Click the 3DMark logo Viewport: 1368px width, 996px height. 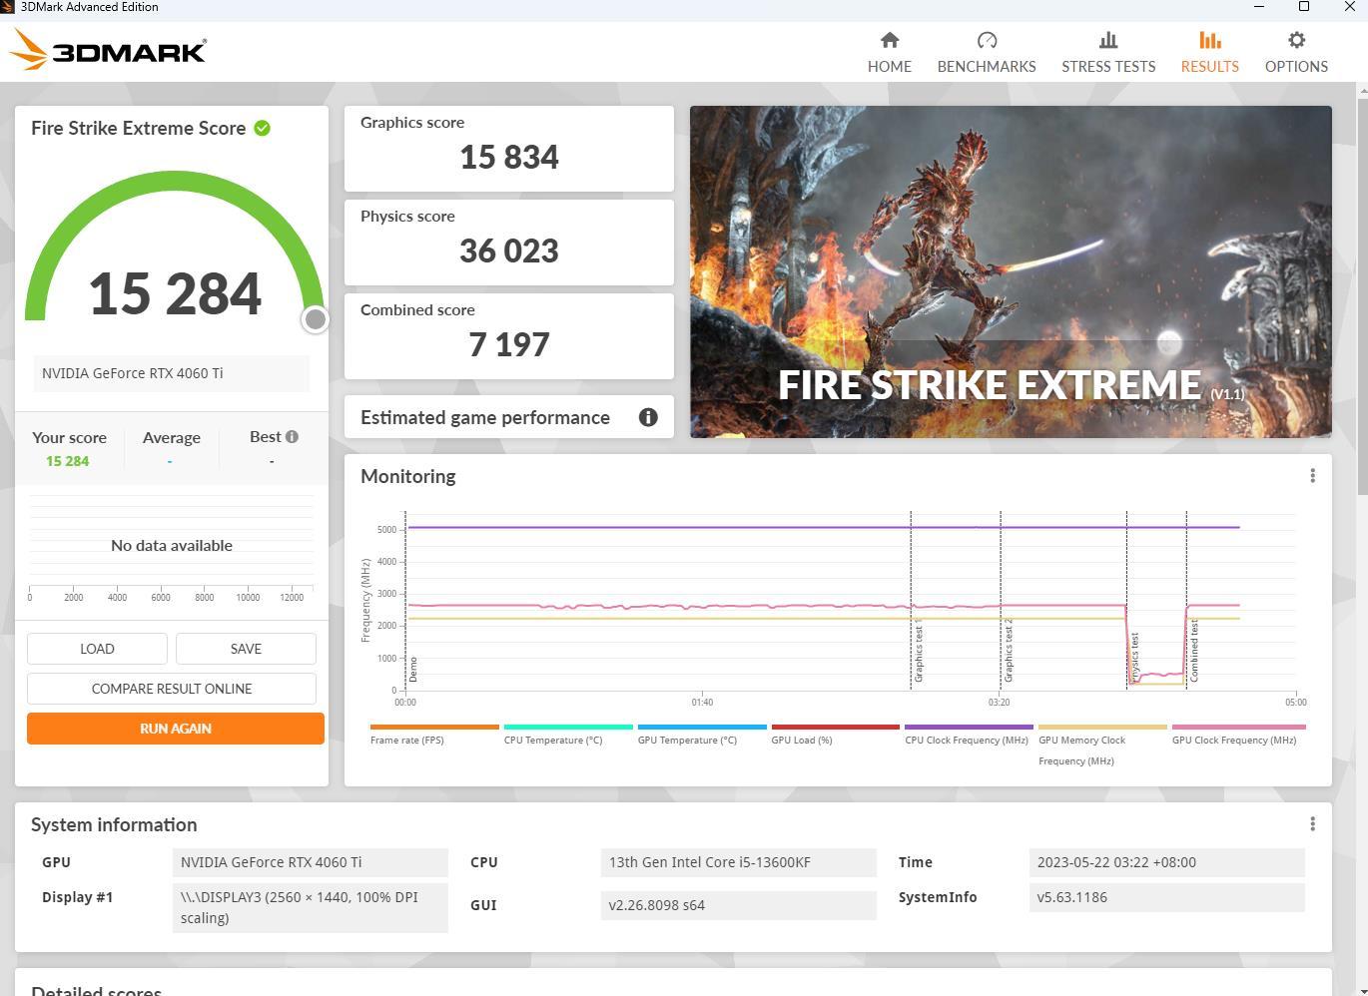pyautogui.click(x=108, y=50)
